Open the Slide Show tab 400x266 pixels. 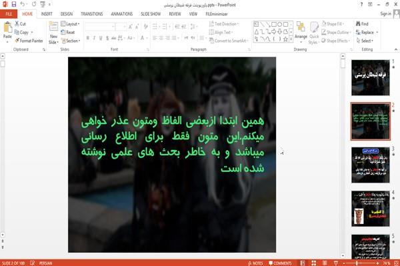pyautogui.click(x=151, y=14)
